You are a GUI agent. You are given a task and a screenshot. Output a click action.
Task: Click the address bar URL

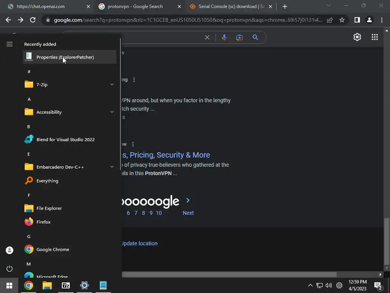tap(188, 20)
